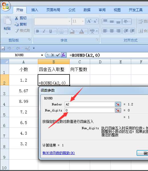Click the Office button logo
The image size is (148, 171).
(5, 6)
